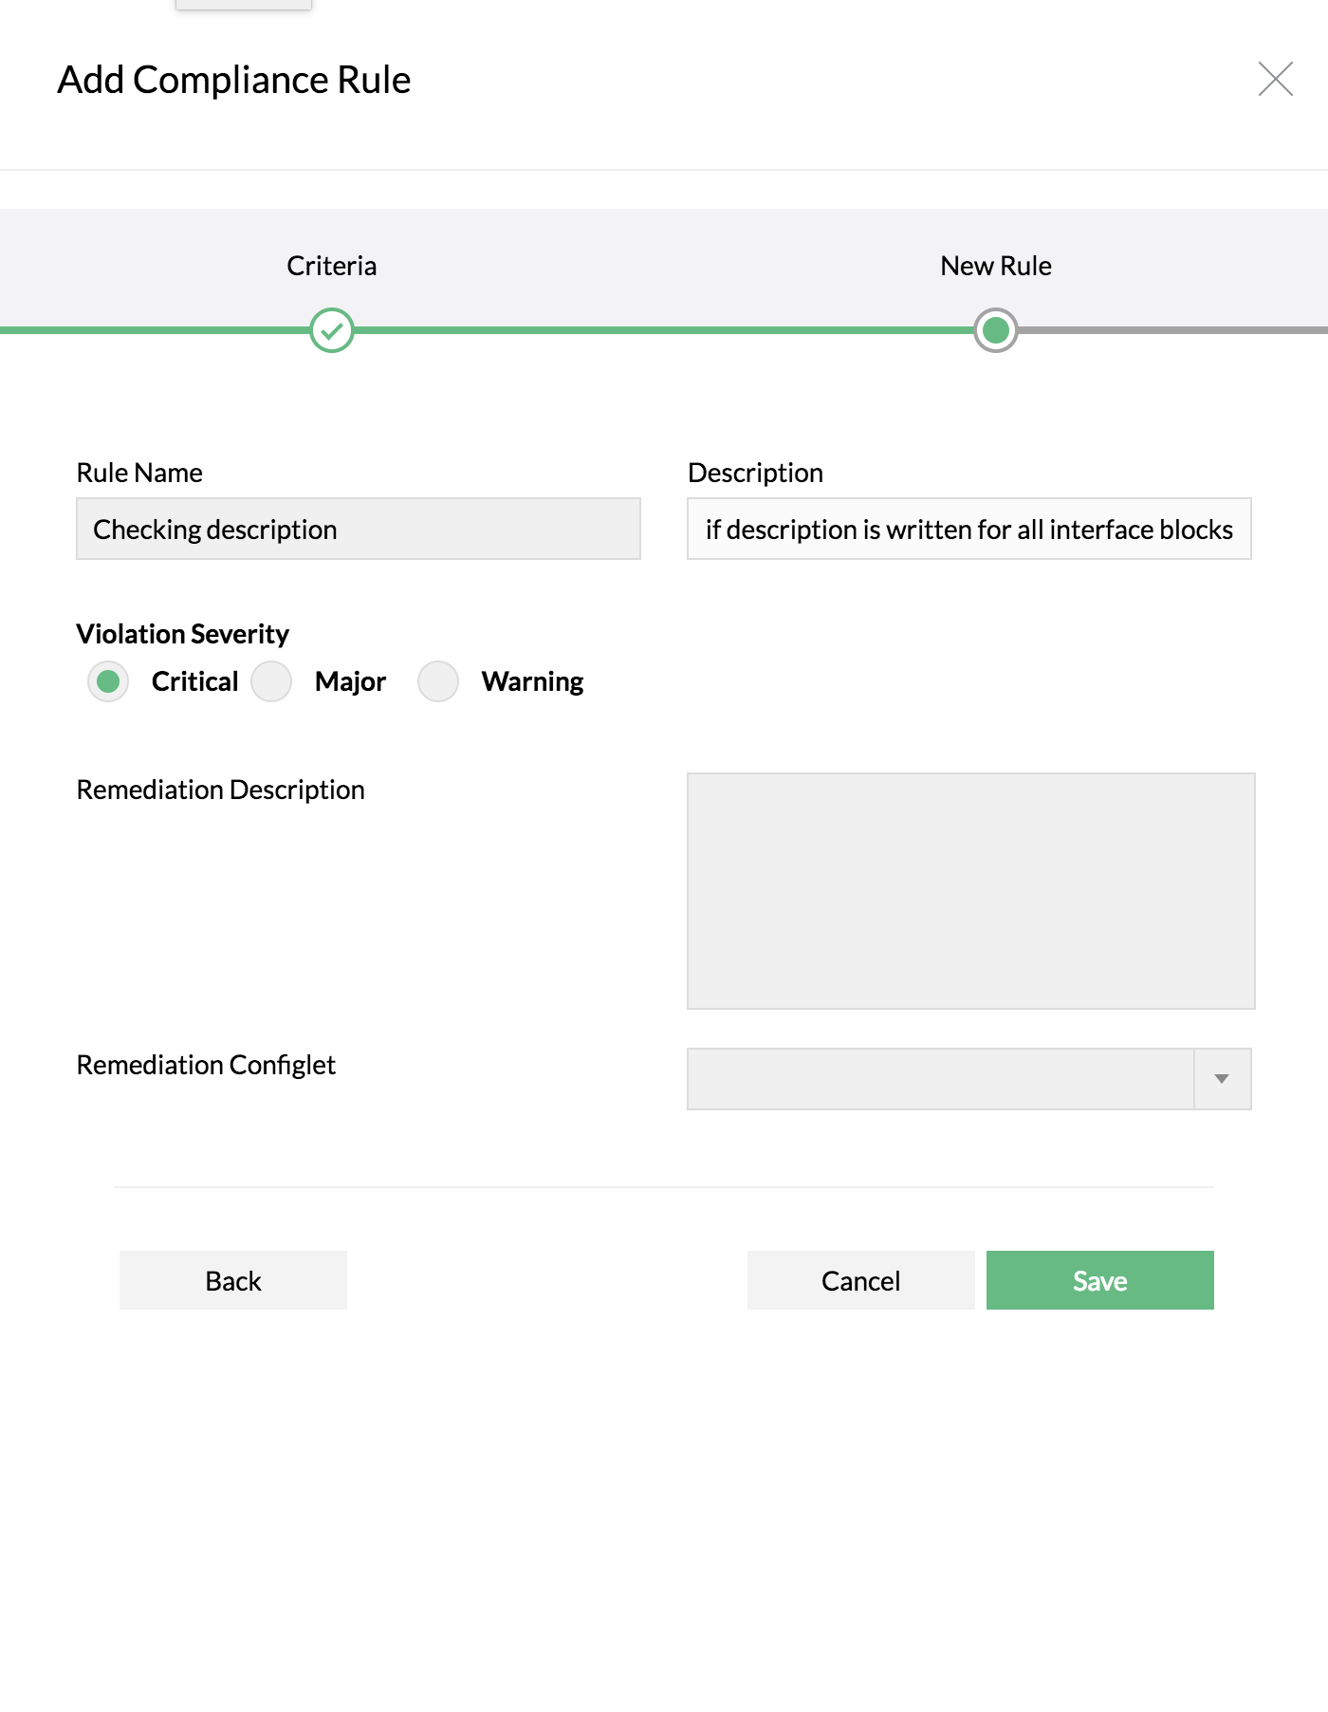Screen dimensions: 1328x1712
Task: Click inside the Remediation Configlet combo box
Action: click(x=939, y=1079)
